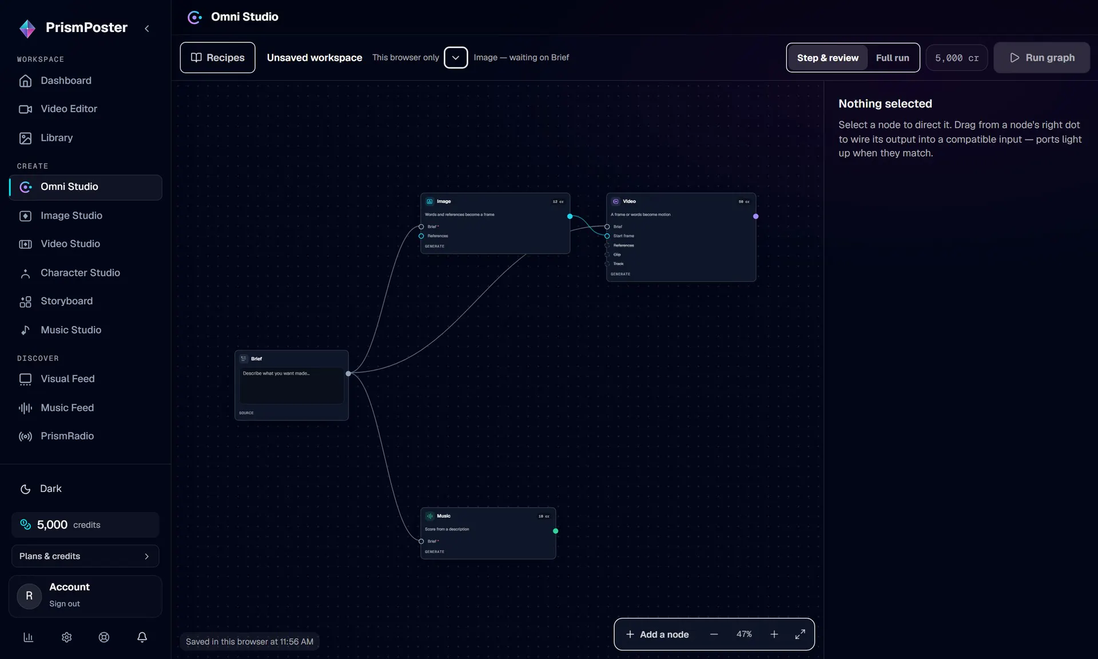Open Dashboard from the sidebar
This screenshot has width=1098, height=659.
[x=86, y=81]
